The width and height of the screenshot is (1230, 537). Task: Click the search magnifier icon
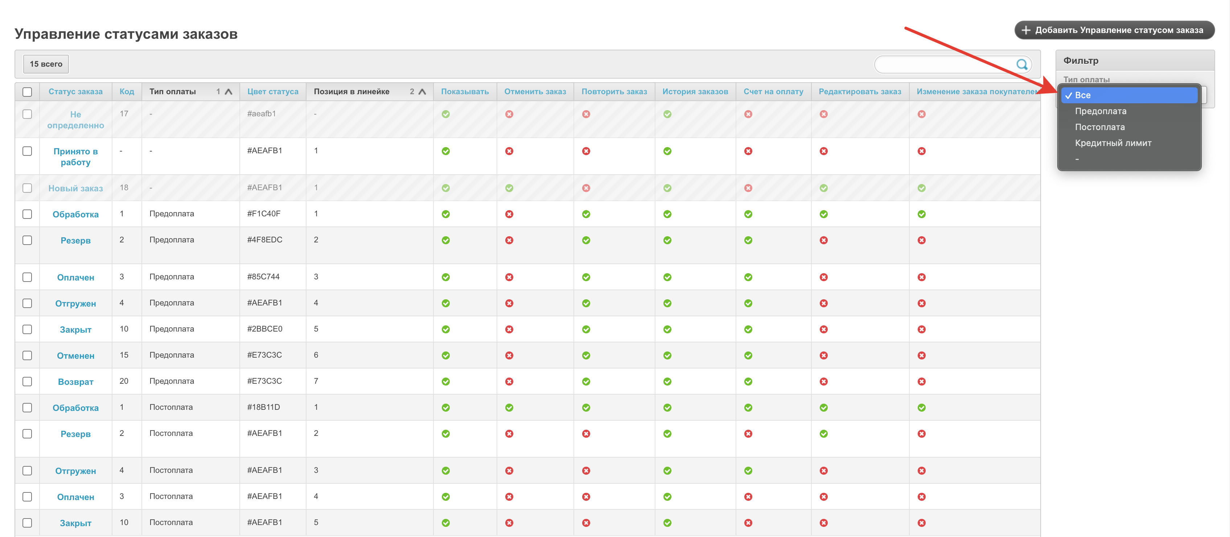point(1021,64)
